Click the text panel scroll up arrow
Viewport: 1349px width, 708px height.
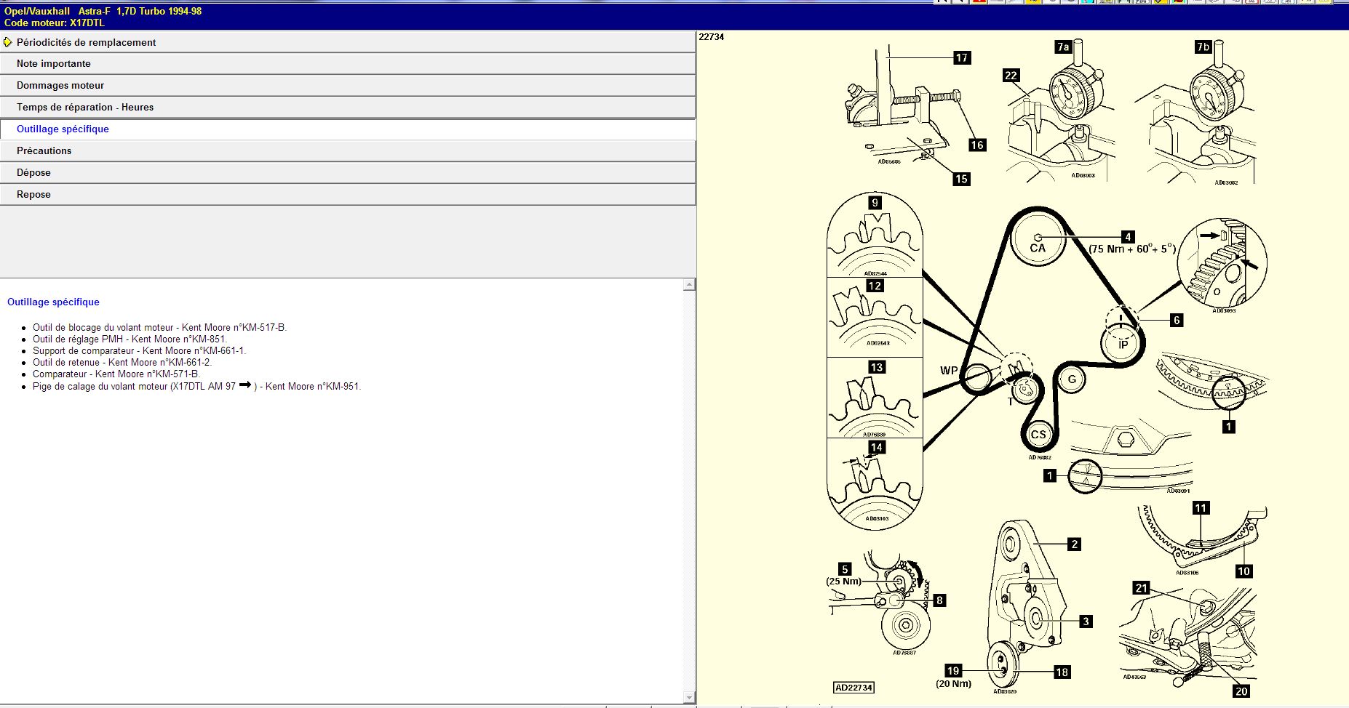pos(689,285)
